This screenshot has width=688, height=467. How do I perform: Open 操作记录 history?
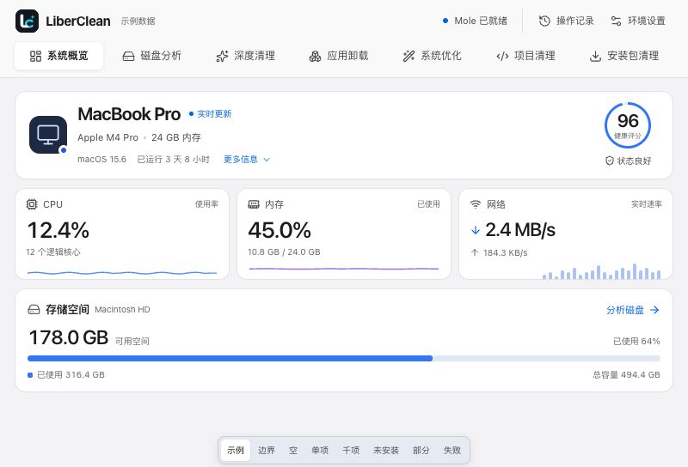(x=567, y=21)
